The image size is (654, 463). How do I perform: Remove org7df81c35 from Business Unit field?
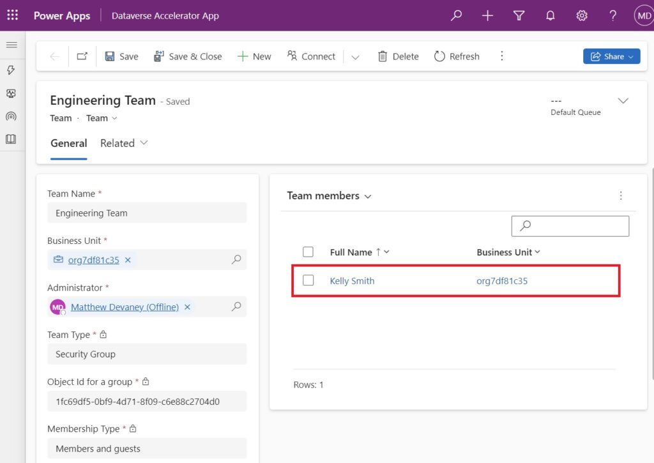(x=128, y=260)
